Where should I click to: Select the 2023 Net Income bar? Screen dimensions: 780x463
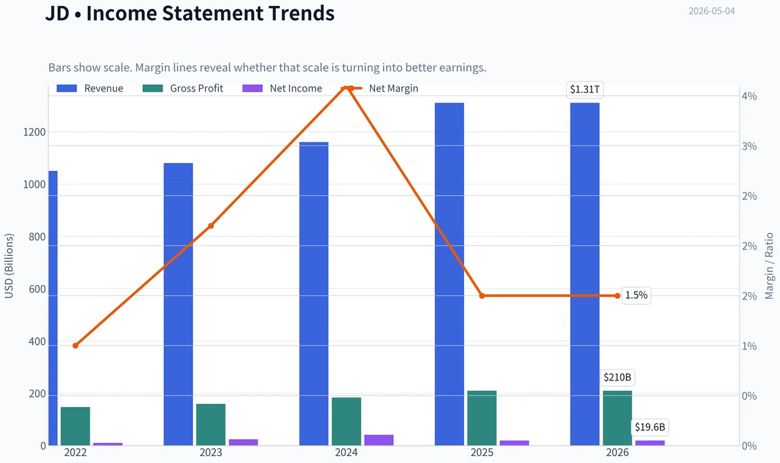click(x=243, y=442)
